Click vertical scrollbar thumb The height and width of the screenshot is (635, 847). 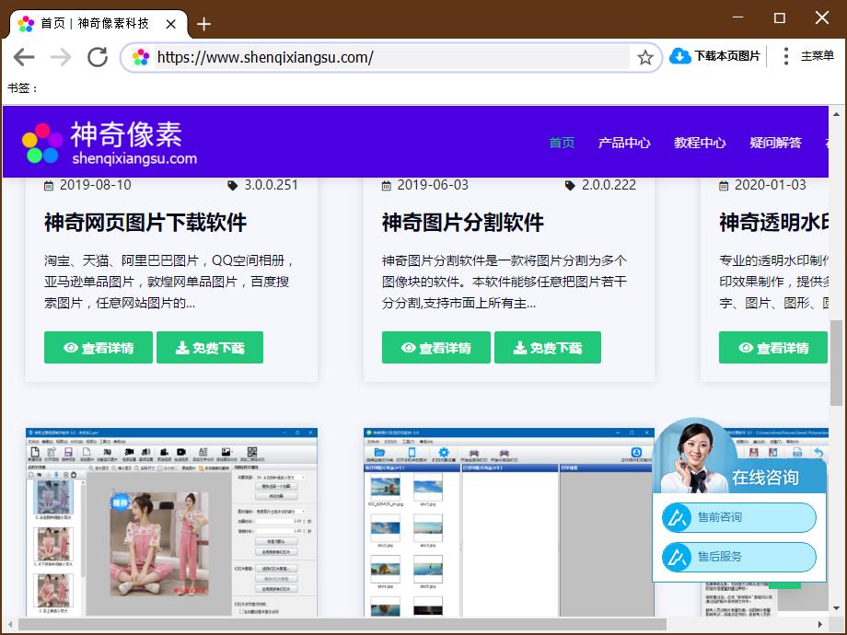(836, 363)
